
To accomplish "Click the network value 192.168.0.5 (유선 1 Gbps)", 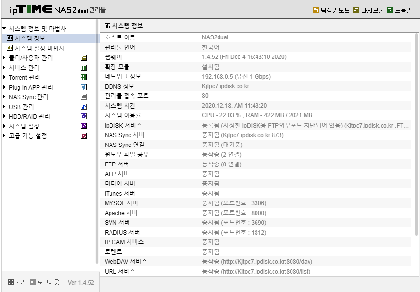I will [x=236, y=76].
